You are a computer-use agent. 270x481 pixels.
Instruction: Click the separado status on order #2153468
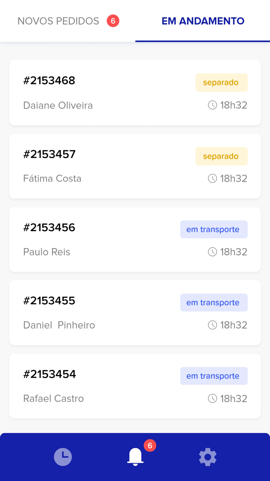click(221, 82)
